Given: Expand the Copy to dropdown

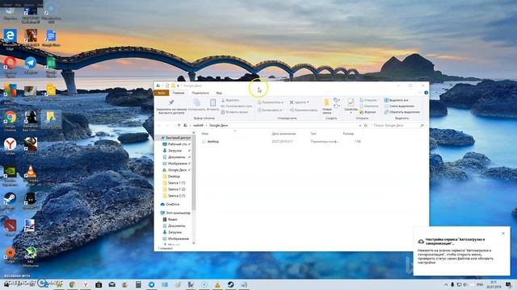Looking at the screenshot, I should (270, 110).
